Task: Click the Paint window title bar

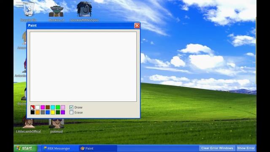Action: point(84,25)
